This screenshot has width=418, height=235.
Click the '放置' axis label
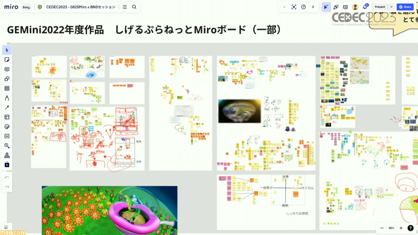click(x=285, y=177)
